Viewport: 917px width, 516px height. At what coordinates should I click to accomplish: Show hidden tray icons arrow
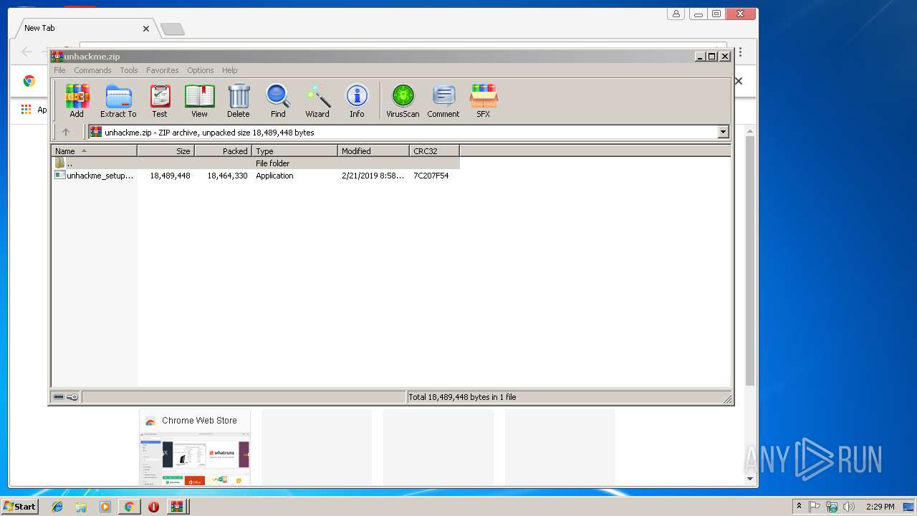tap(799, 507)
